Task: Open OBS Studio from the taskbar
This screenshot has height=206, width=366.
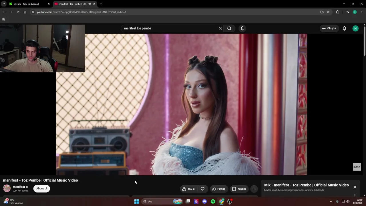Action: click(230, 201)
